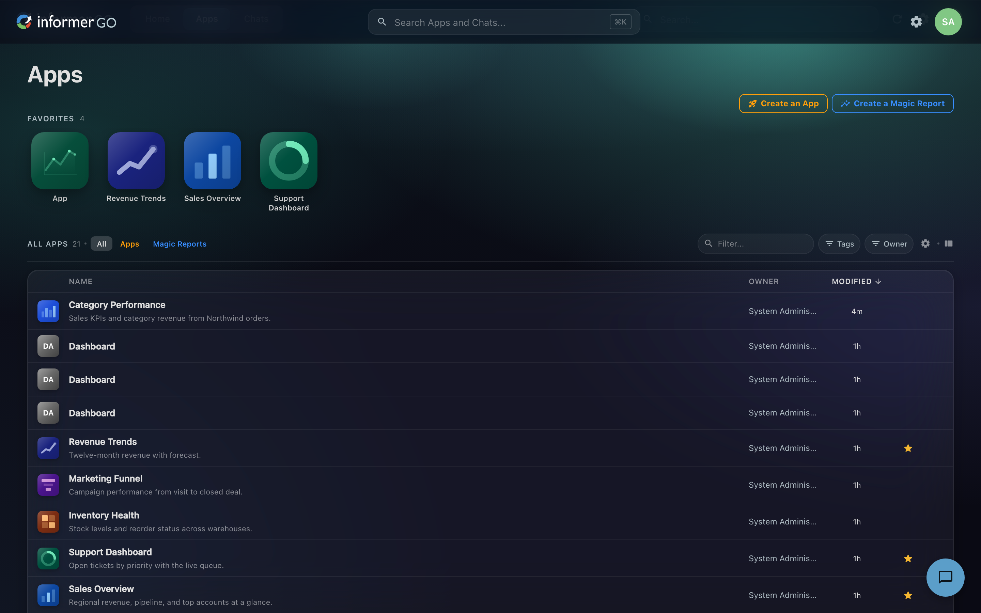The image size is (981, 613).
Task: Unfavorite Revenue Trends star
Action: tap(908, 449)
